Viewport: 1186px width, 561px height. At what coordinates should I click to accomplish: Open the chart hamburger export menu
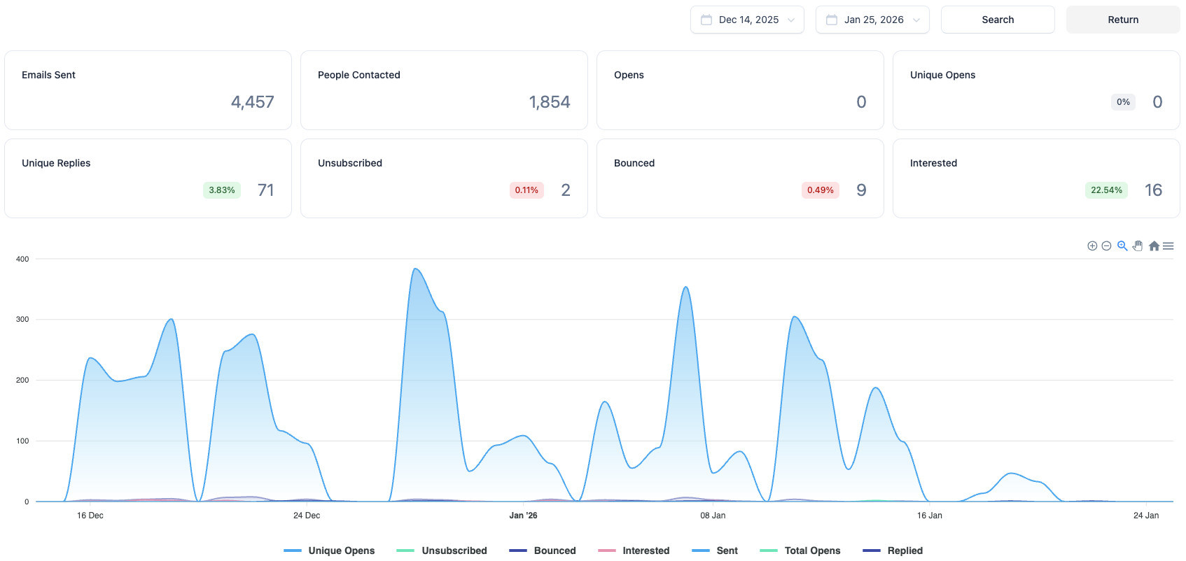pos(1168,246)
